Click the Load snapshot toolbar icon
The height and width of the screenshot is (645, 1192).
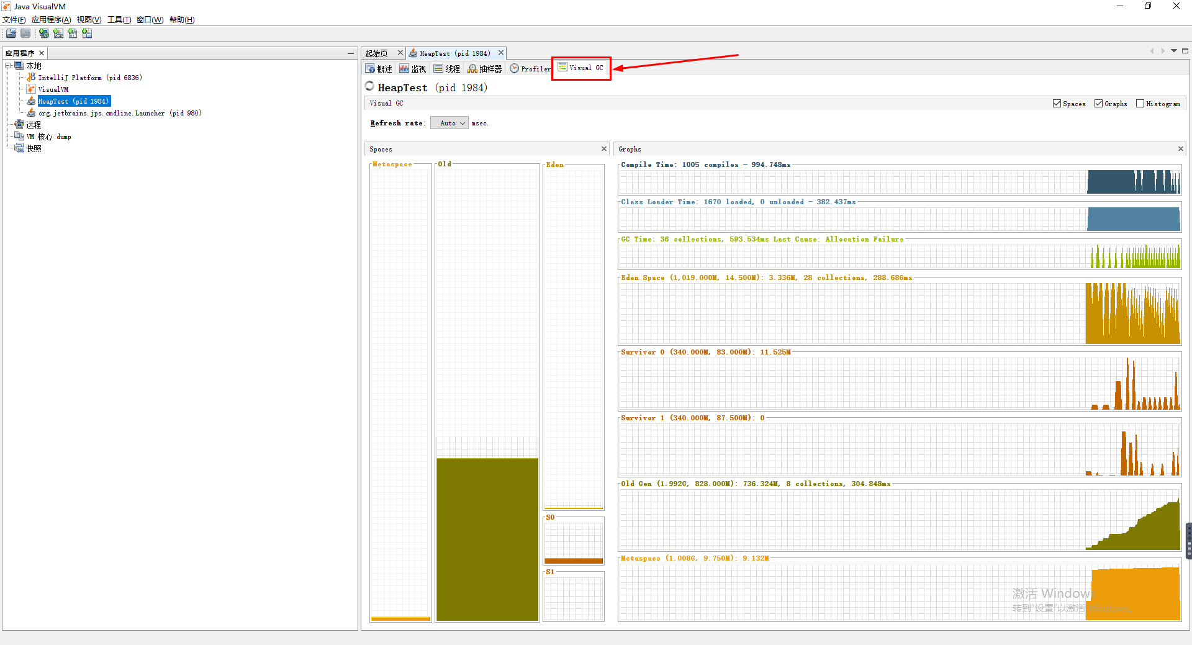point(11,34)
